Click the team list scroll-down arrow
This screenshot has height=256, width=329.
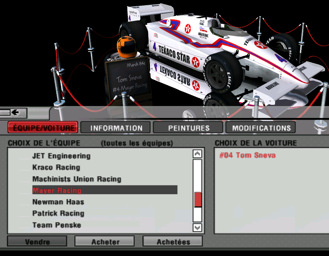click(x=197, y=227)
